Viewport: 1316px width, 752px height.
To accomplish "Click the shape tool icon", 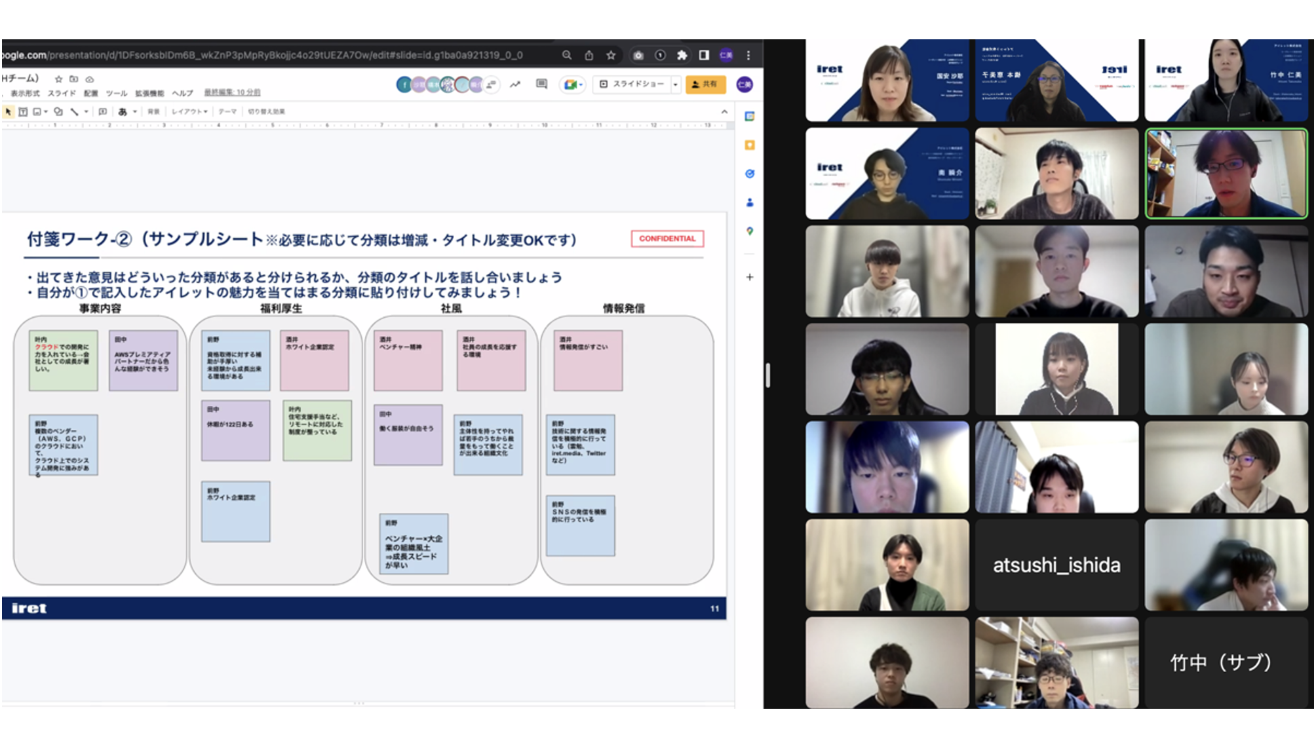I will coord(58,112).
